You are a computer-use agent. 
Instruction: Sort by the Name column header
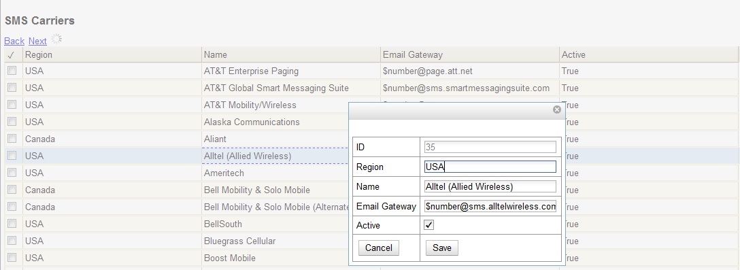290,55
